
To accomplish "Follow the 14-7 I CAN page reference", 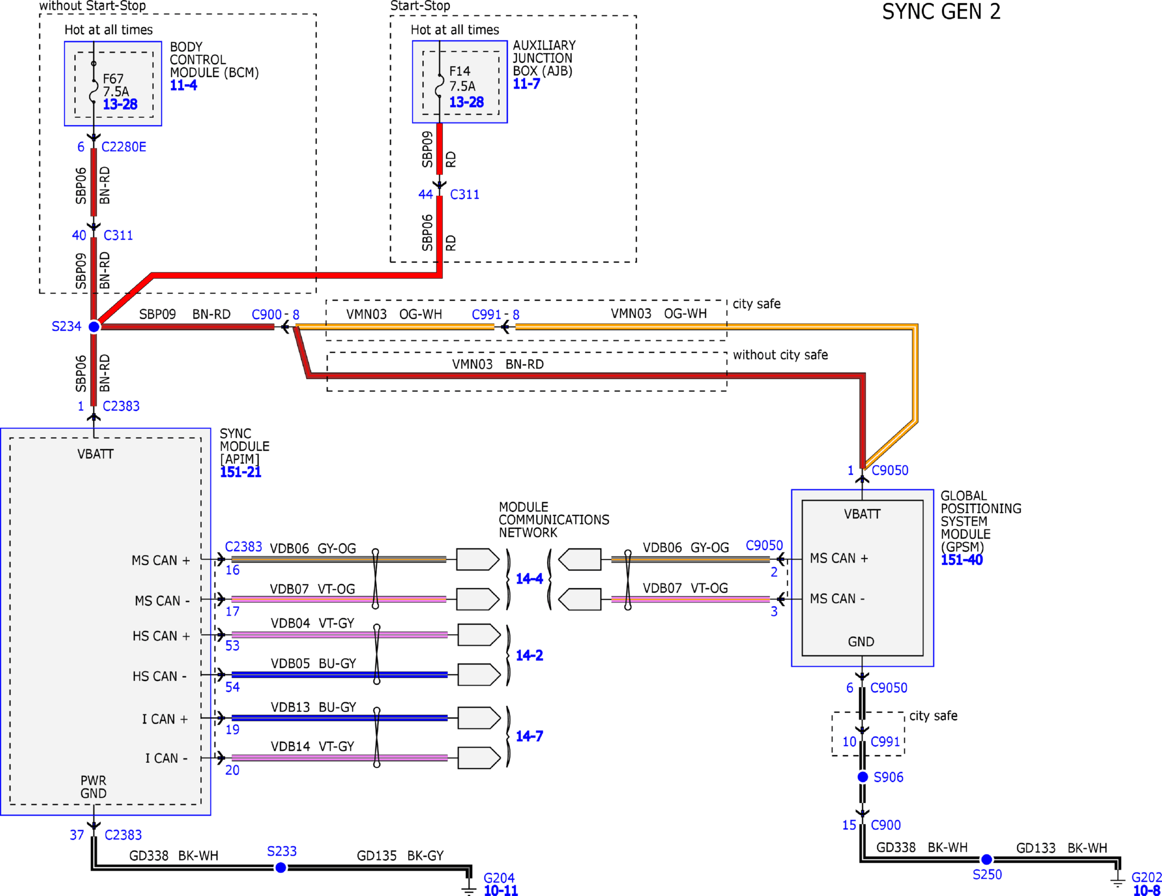I will pos(529,736).
